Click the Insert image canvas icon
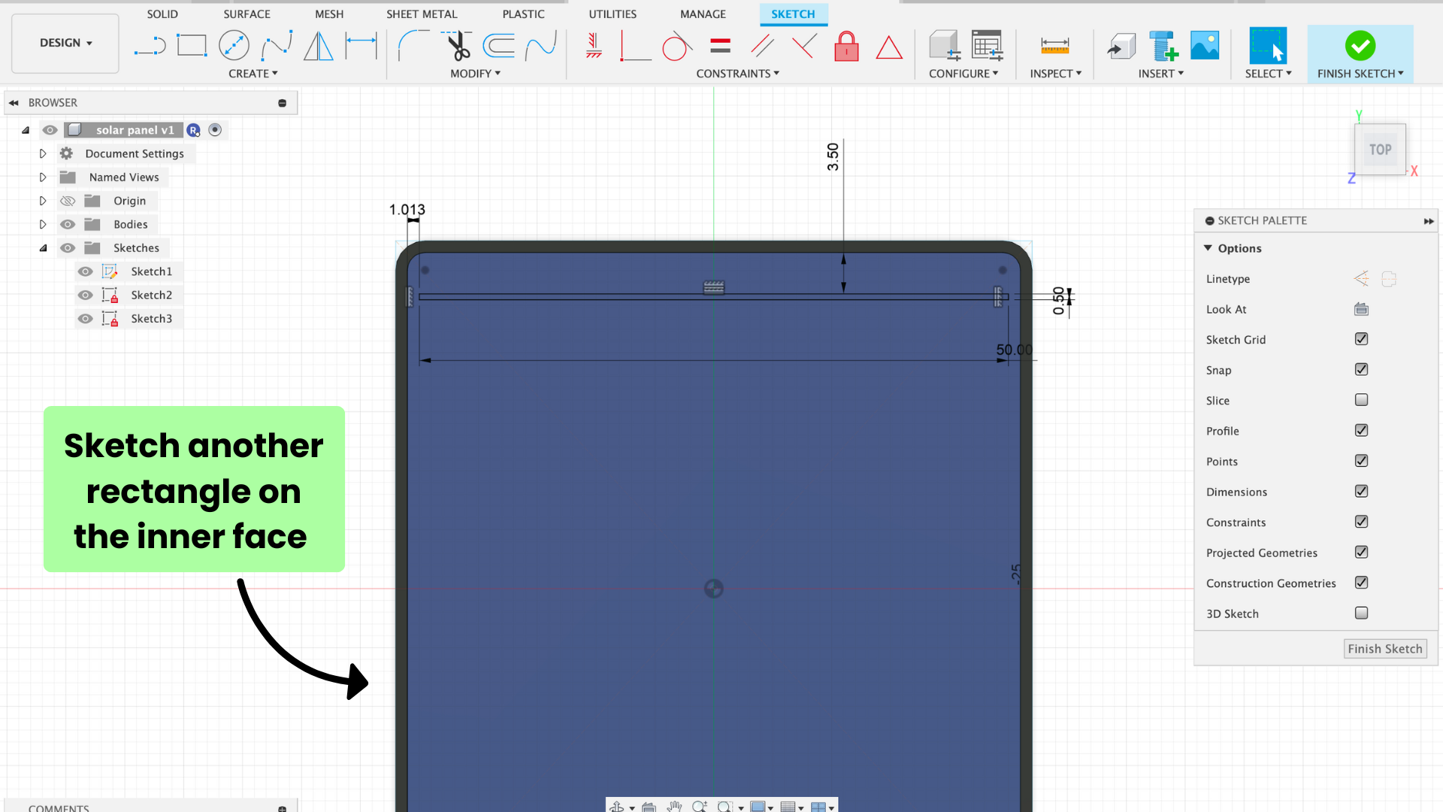 click(x=1205, y=46)
